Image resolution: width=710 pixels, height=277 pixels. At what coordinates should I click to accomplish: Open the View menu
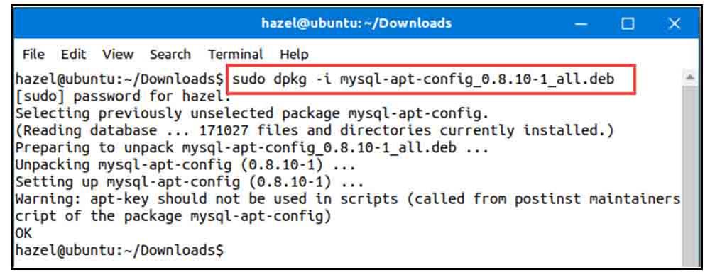[118, 55]
